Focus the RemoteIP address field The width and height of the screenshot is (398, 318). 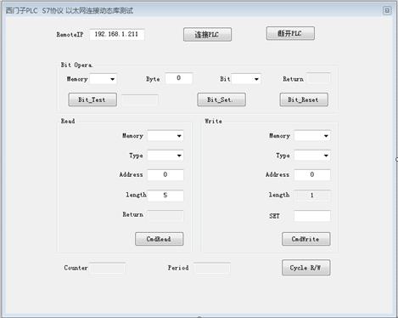117,34
